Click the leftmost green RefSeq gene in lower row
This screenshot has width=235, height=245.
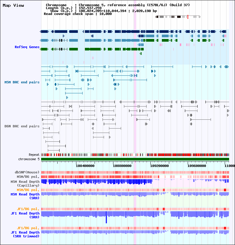[44, 49]
